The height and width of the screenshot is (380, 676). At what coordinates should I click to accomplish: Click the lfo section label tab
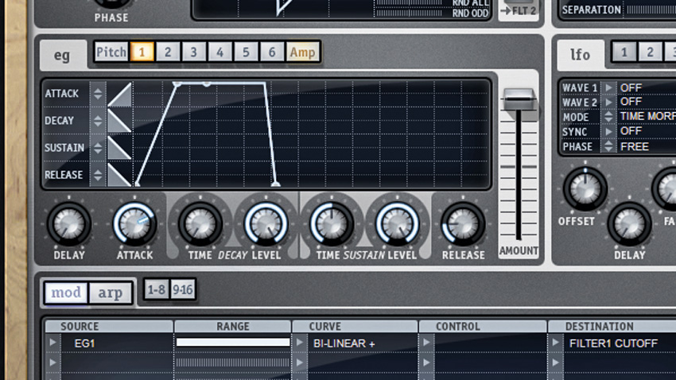[581, 55]
